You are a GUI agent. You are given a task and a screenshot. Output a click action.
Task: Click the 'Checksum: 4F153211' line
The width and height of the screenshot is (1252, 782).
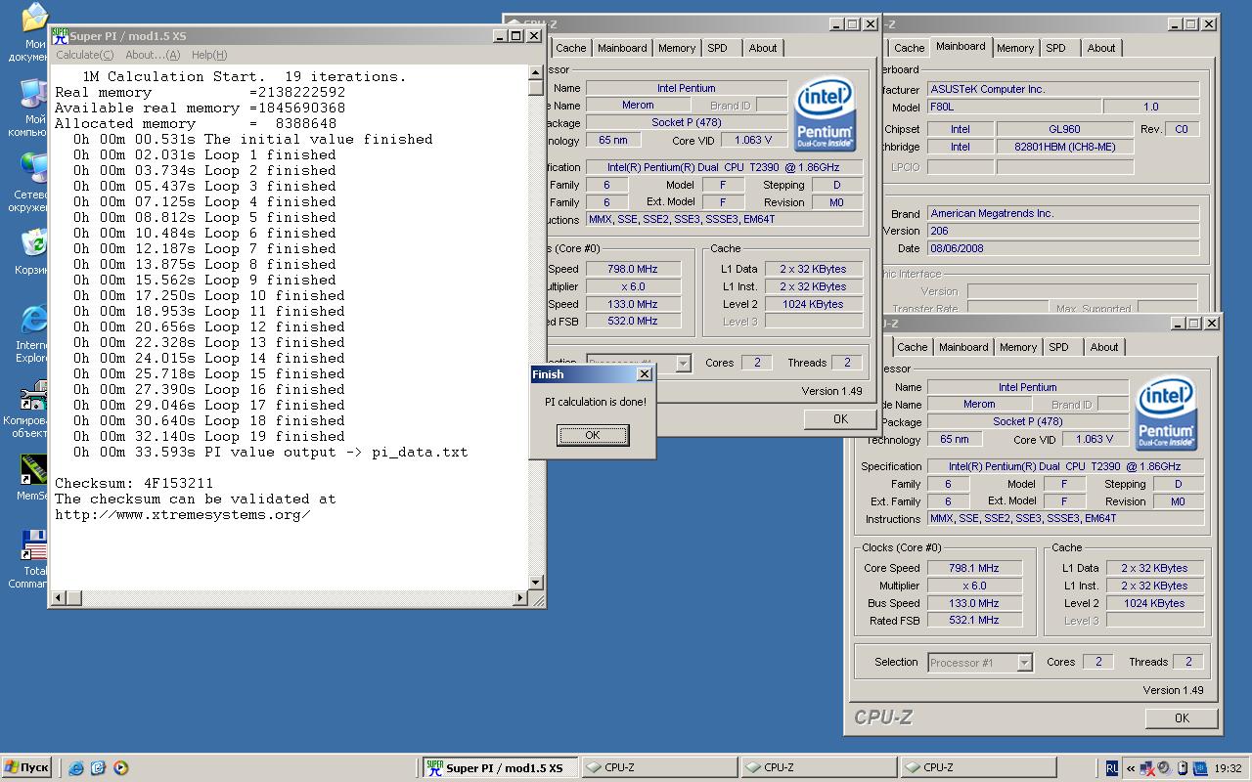[134, 483]
